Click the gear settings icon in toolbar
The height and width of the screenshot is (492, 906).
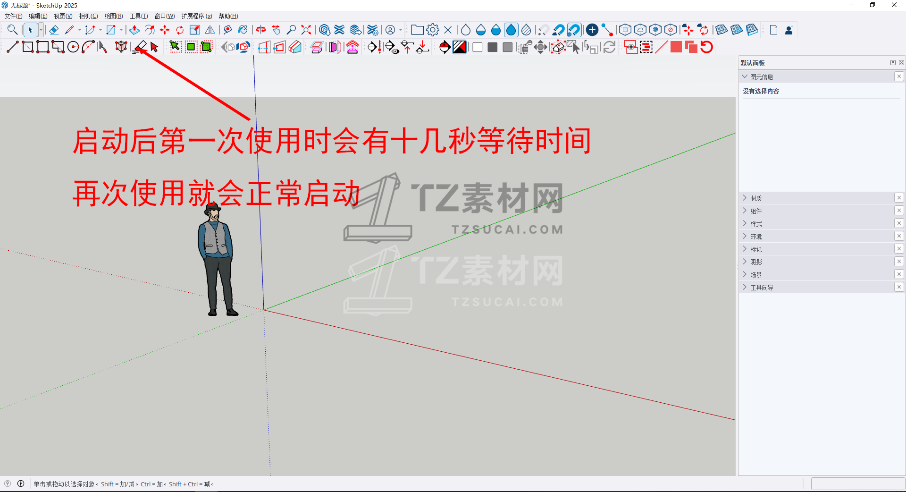point(433,30)
